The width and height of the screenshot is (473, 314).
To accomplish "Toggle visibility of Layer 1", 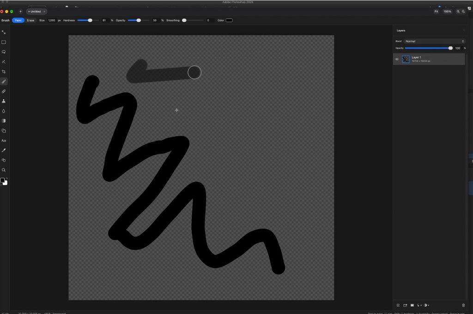I will pos(397,59).
